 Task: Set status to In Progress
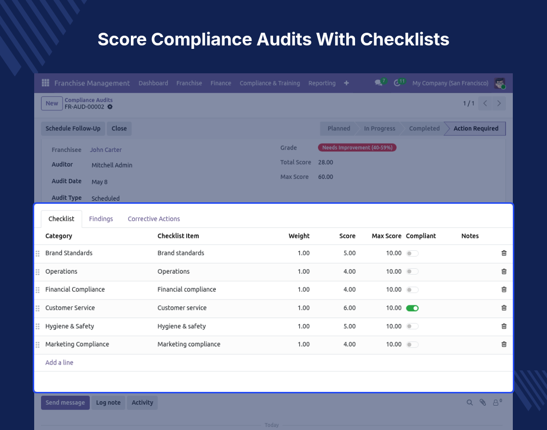click(379, 129)
